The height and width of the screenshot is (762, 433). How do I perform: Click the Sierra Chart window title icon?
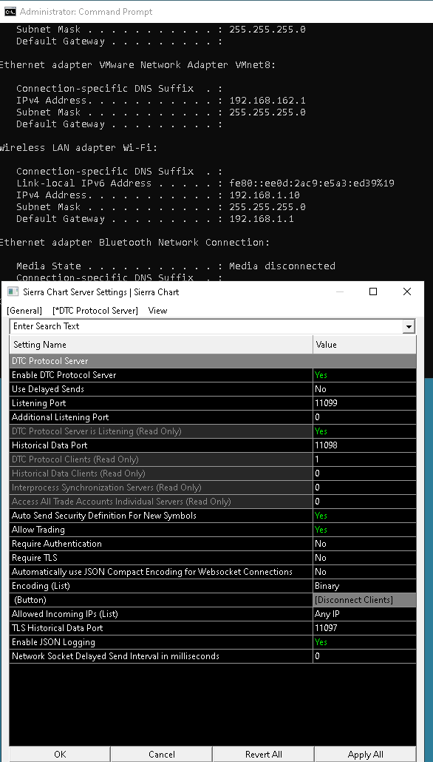(x=13, y=291)
